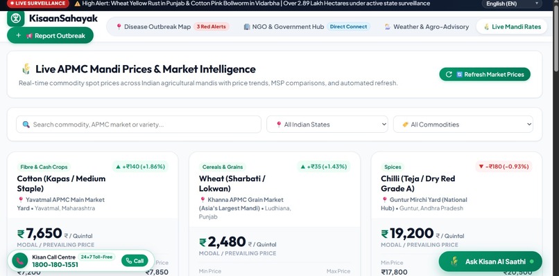Image resolution: width=559 pixels, height=276 pixels.
Task: Open the Wheat (Sharbati / Lokwan) card title
Action: pos(232,183)
